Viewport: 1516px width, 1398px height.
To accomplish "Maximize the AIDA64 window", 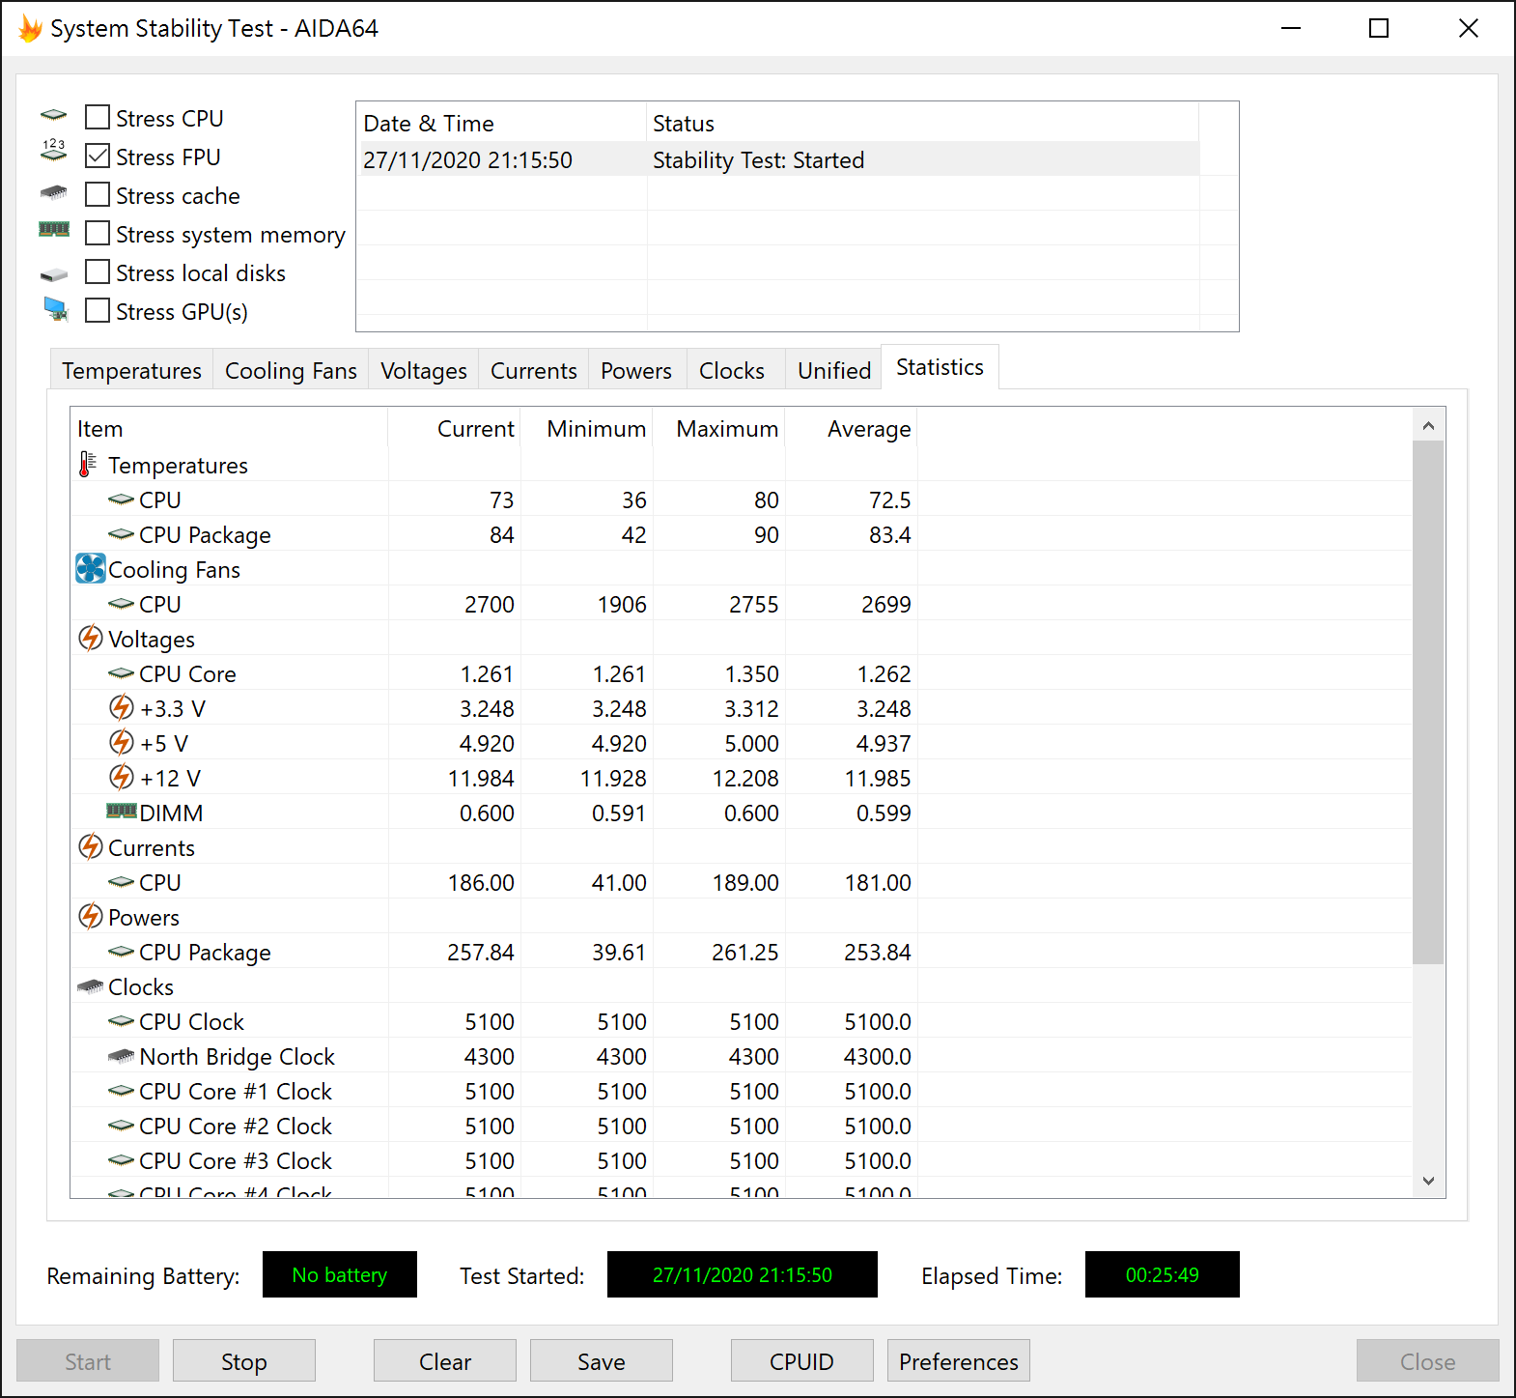I will point(1379,28).
